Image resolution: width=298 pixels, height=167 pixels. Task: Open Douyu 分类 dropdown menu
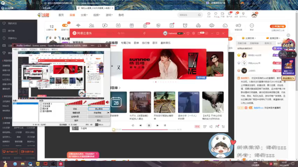[84, 15]
